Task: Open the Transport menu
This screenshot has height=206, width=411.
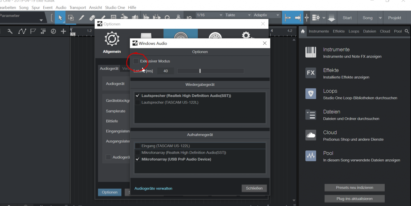Action: click(78, 7)
